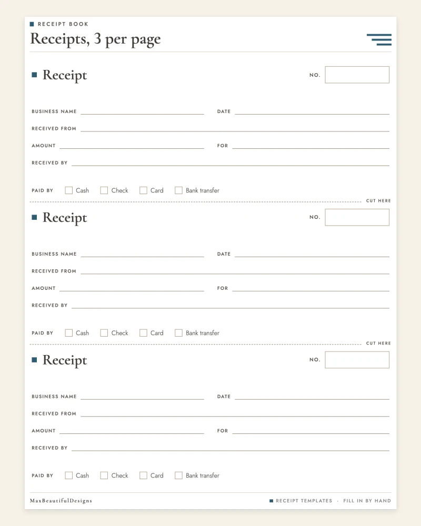Check Bank transfer in the first receipt
Screen dimensions: 421x526
point(178,190)
